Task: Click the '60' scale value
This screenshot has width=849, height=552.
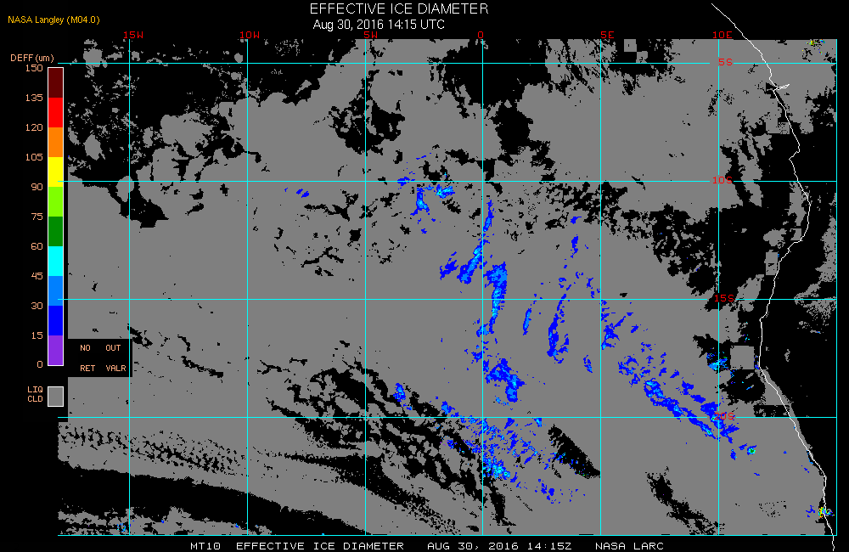Action: 37,246
